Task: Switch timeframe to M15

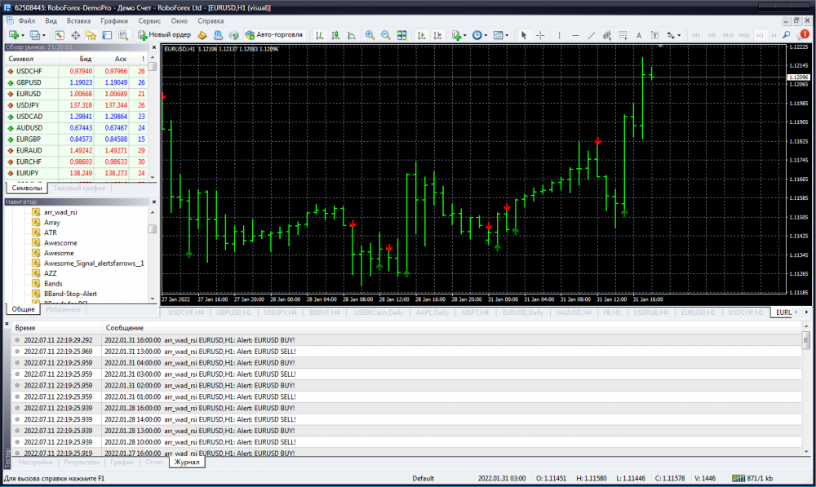Action: point(728,35)
